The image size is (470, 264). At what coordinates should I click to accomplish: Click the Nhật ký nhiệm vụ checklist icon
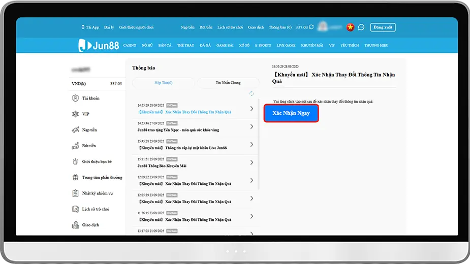point(75,193)
